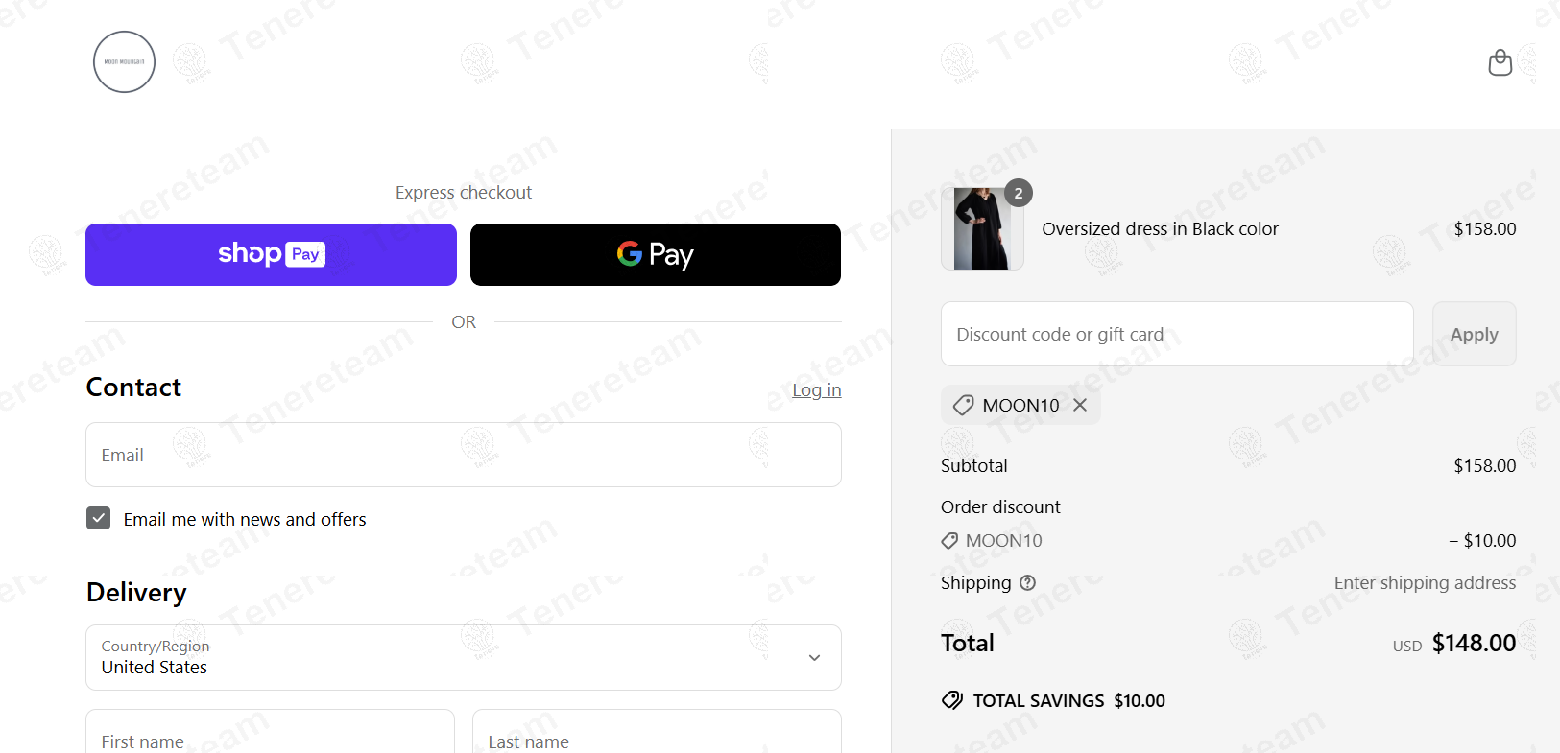Remove the MOON10 discount code
The height and width of the screenshot is (753, 1560).
coord(1080,405)
